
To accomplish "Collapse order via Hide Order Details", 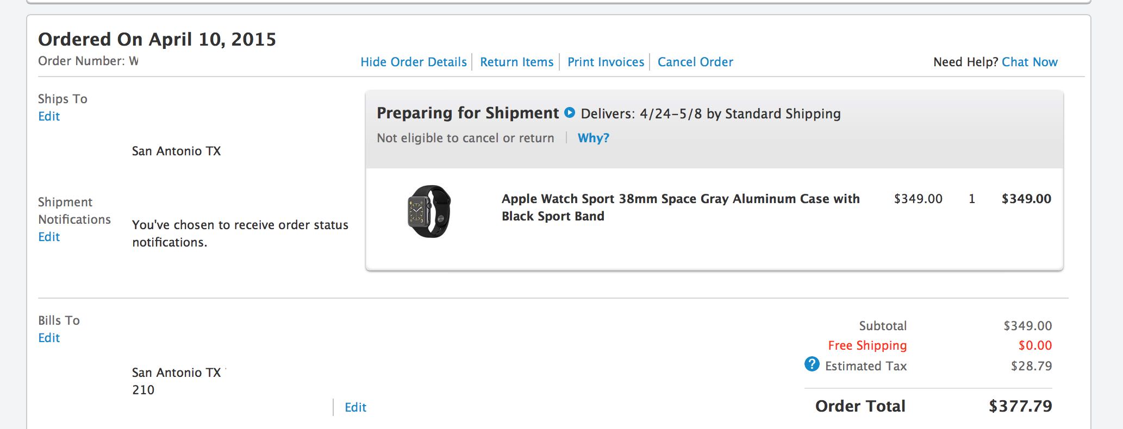I will tap(414, 62).
